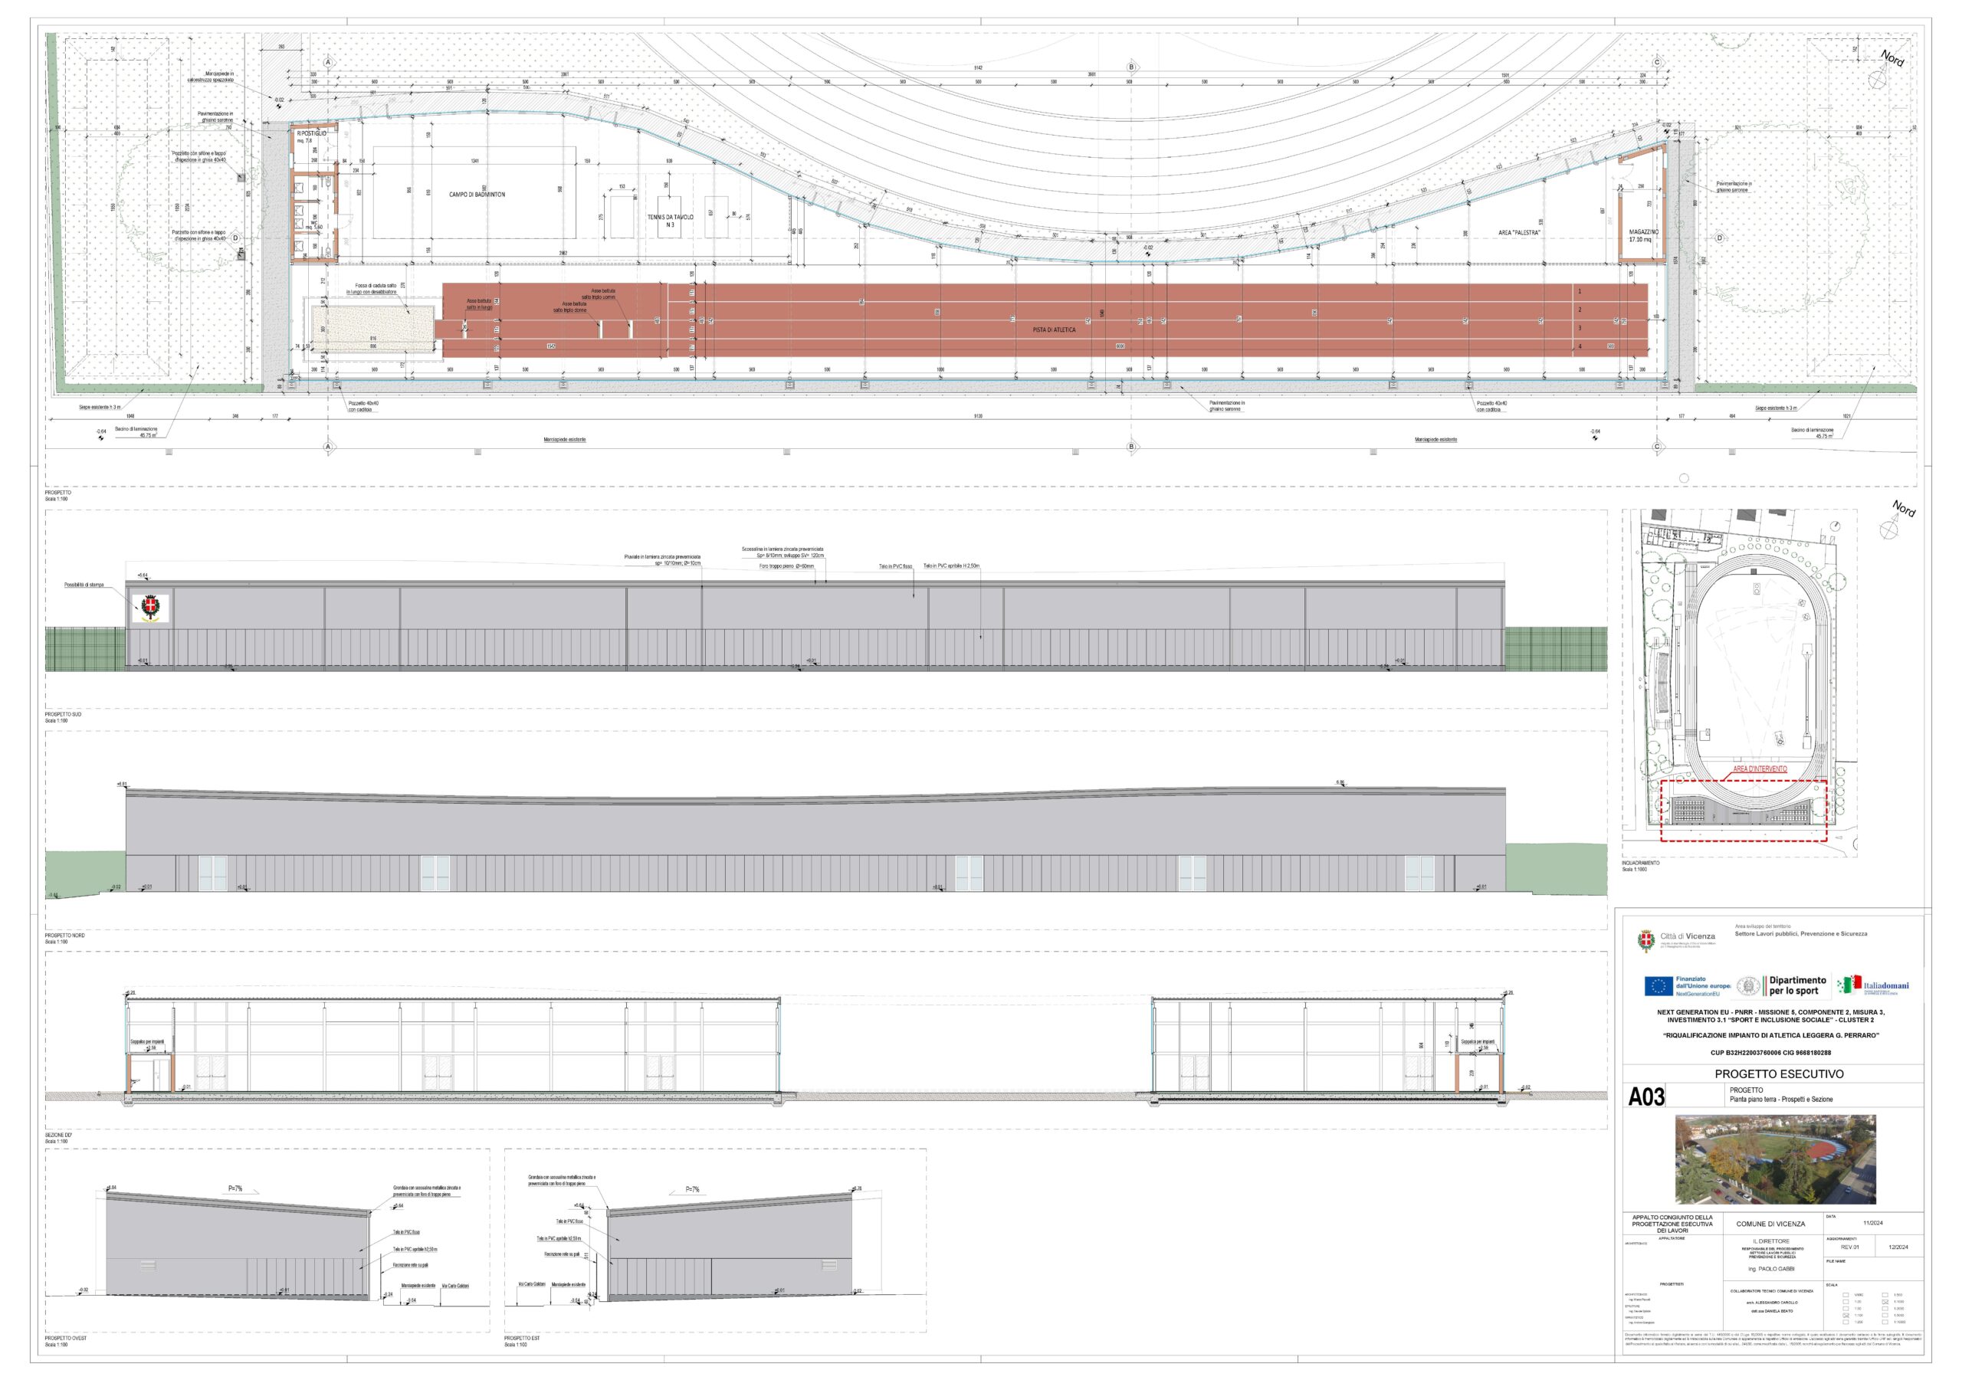
Task: Tick the 1:500 scale checkbox
Action: tap(1886, 1296)
